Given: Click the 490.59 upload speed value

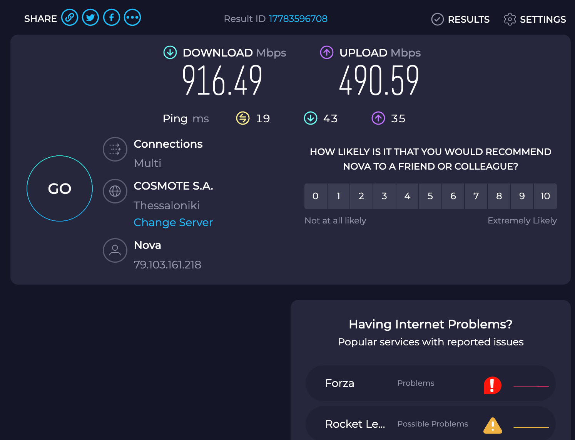Looking at the screenshot, I should (379, 80).
